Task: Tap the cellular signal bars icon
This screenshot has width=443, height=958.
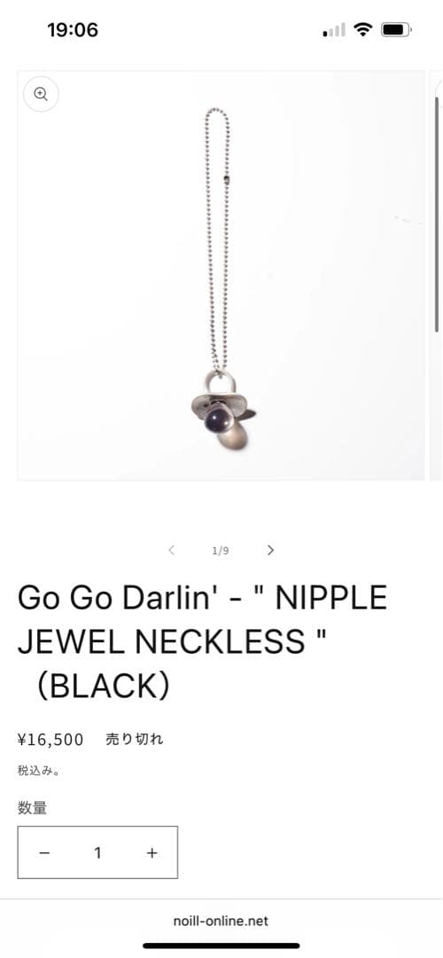Action: 334,30
